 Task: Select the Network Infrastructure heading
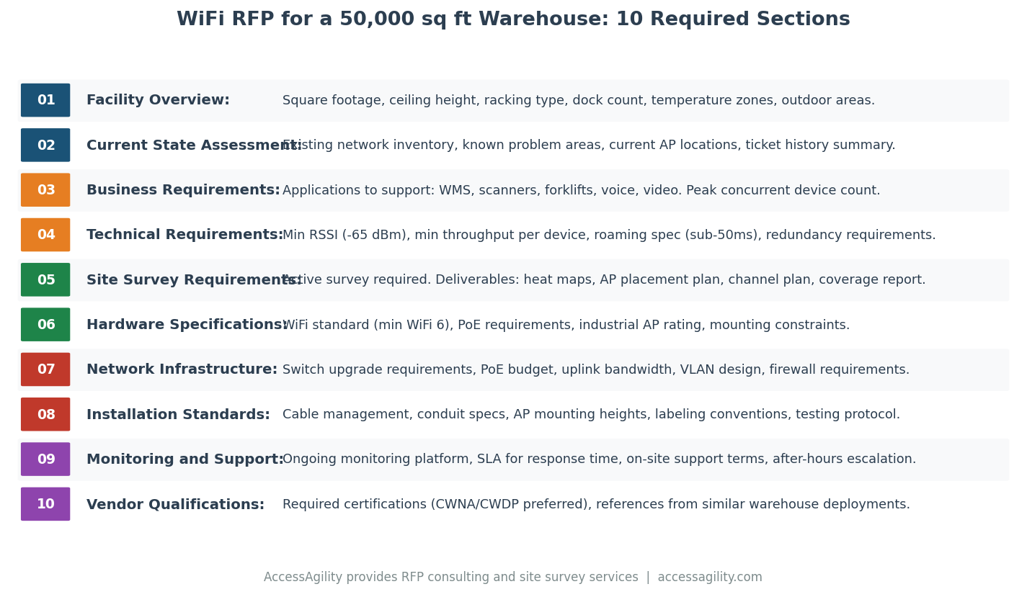(x=182, y=369)
